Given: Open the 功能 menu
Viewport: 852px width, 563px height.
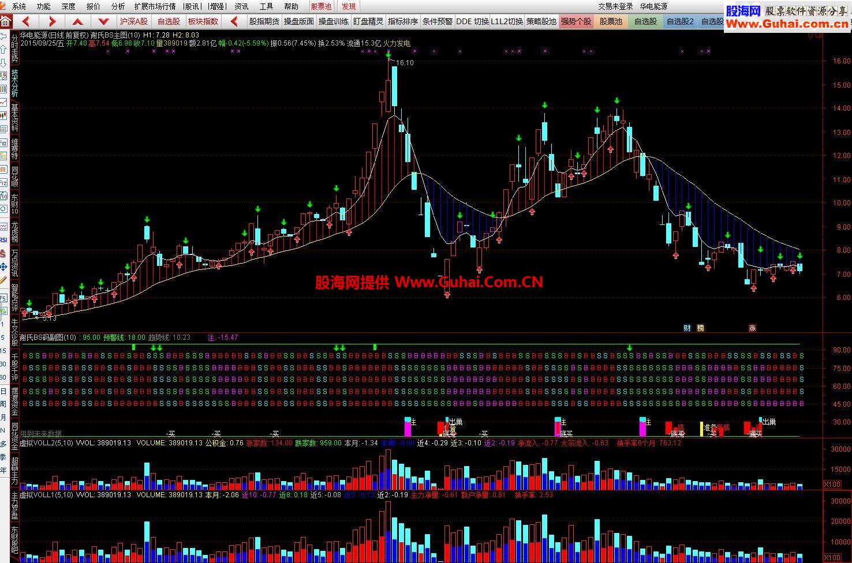Looking at the screenshot, I should [43, 6].
